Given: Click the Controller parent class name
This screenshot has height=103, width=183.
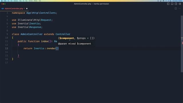Looking at the screenshot, I should (x=63, y=34).
